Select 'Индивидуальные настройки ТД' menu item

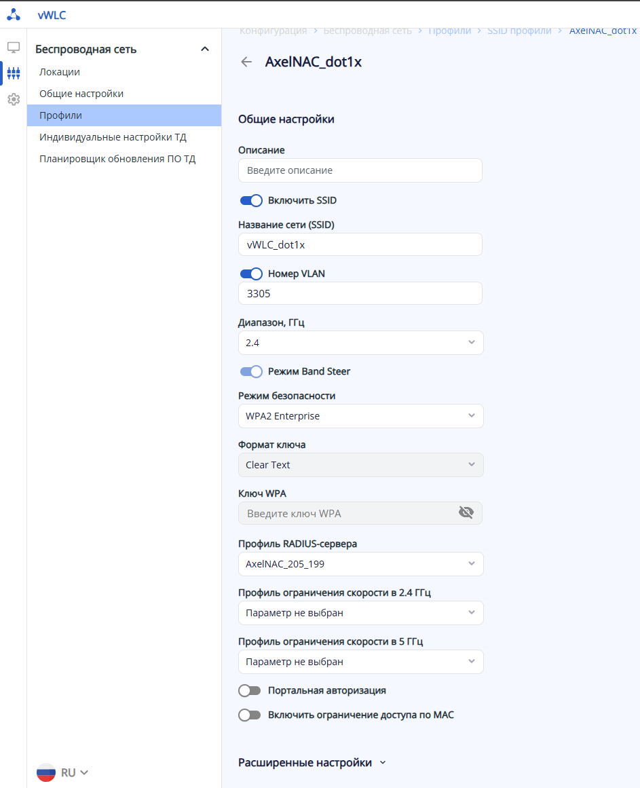coord(113,137)
